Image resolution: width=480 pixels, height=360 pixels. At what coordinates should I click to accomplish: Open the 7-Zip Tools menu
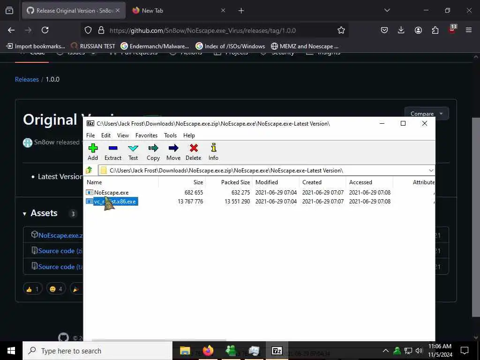pos(170,135)
